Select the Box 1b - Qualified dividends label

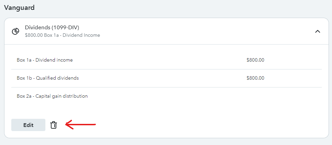click(x=48, y=78)
